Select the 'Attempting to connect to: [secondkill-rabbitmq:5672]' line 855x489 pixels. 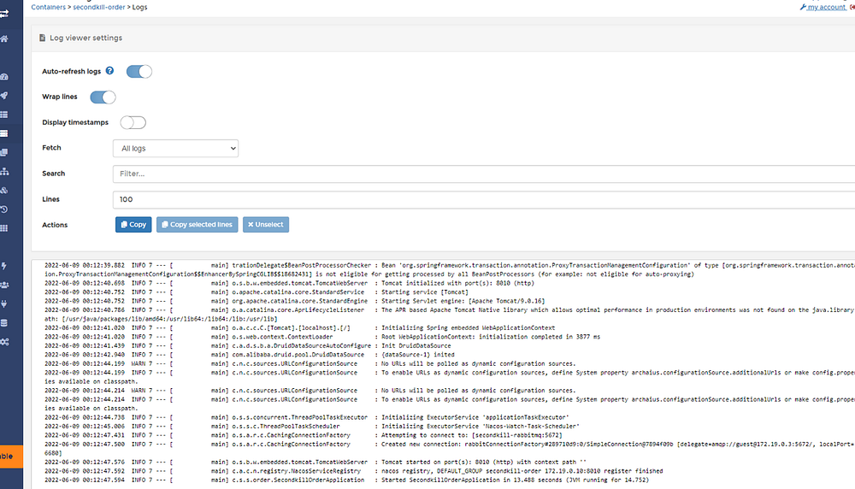[x=304, y=436]
